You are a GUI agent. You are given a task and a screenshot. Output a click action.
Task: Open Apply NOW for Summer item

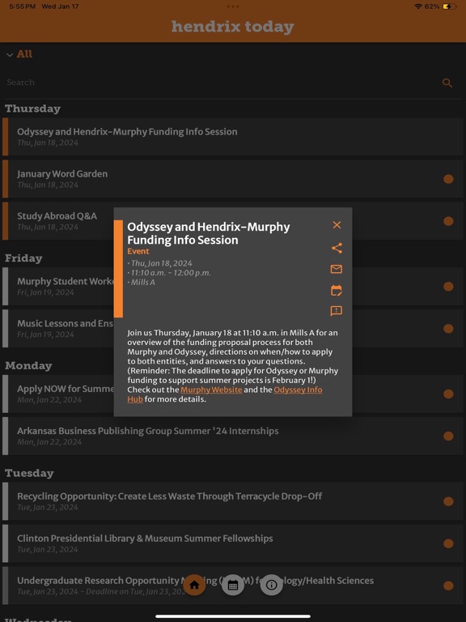pos(58,394)
